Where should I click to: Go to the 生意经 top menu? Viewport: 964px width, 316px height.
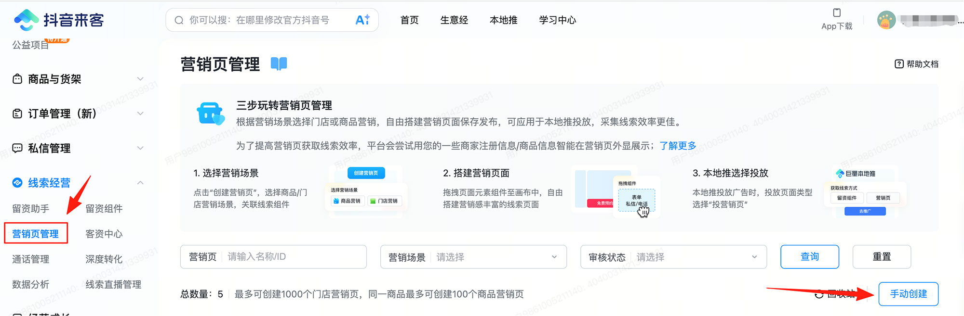coord(454,20)
